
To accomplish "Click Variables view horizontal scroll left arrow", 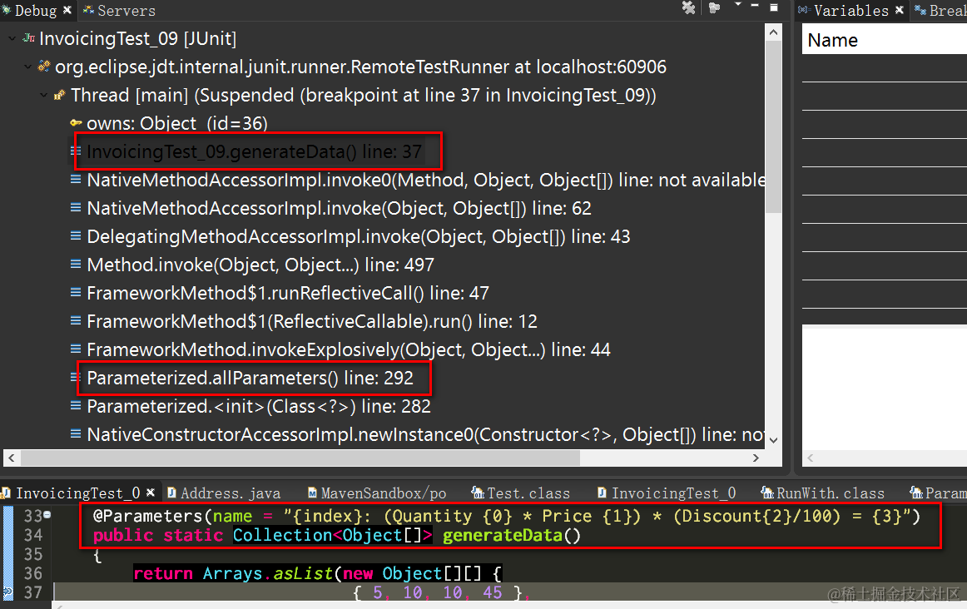I will tap(811, 458).
